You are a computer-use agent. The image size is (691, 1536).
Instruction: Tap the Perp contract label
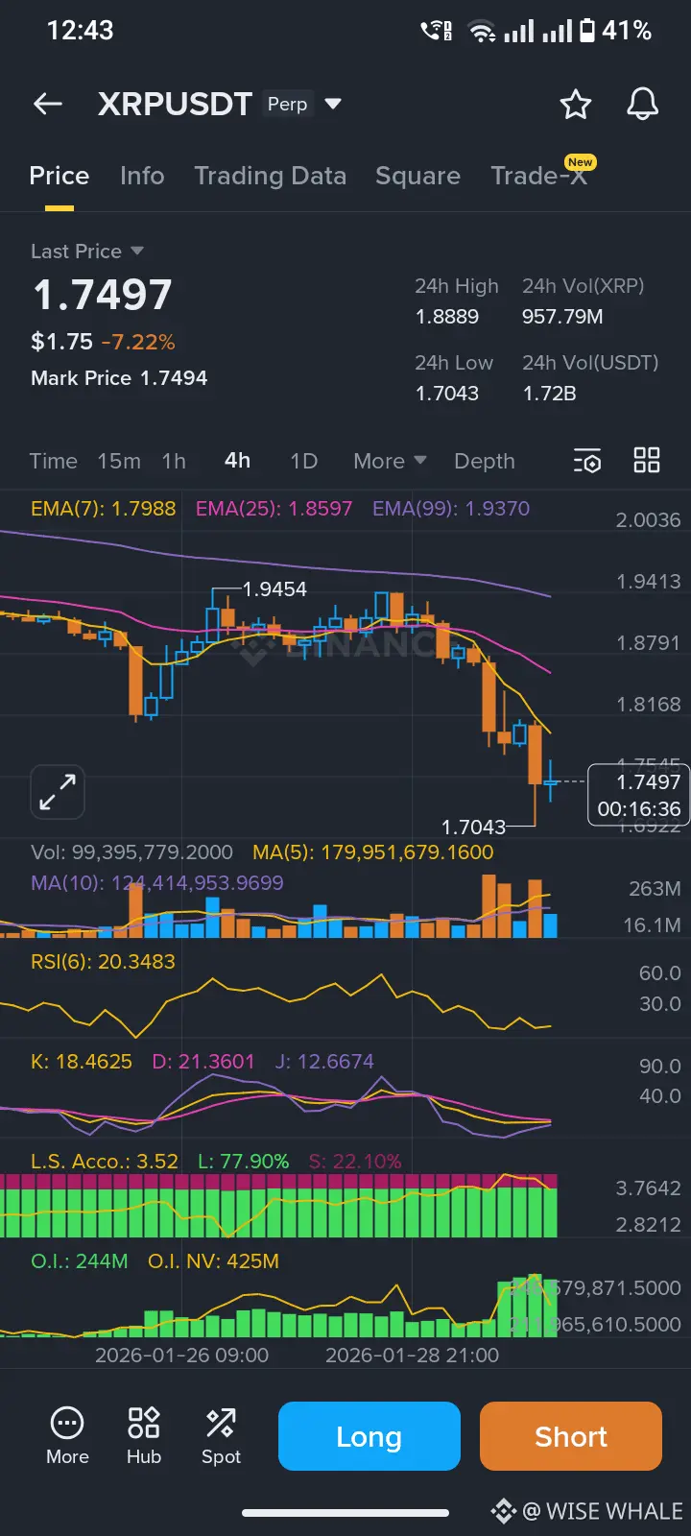(x=288, y=104)
